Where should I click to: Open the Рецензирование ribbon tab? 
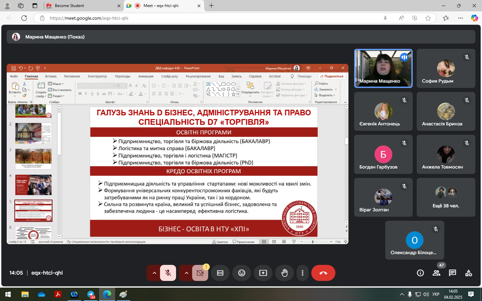[x=198, y=76]
